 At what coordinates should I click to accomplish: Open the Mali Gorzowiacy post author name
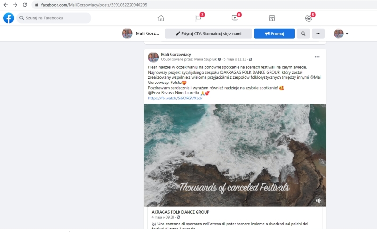coord(176,54)
